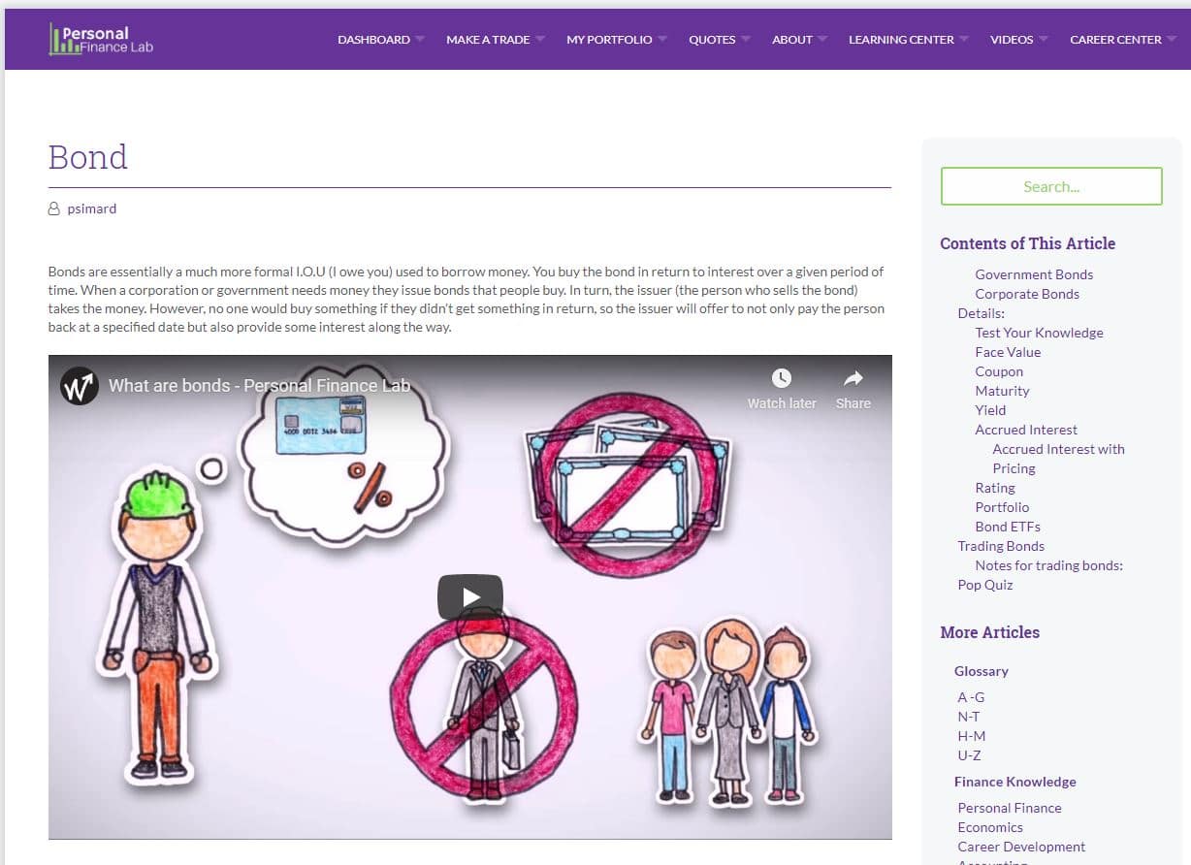The width and height of the screenshot is (1191, 865).
Task: Jump to Coupon section
Action: pos(999,371)
